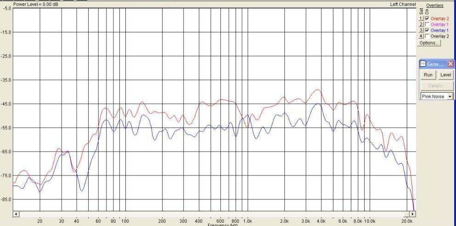The height and width of the screenshot is (226, 456).
Task: Click the frequency axis horizontal scrollbar track
Action: 214,214
